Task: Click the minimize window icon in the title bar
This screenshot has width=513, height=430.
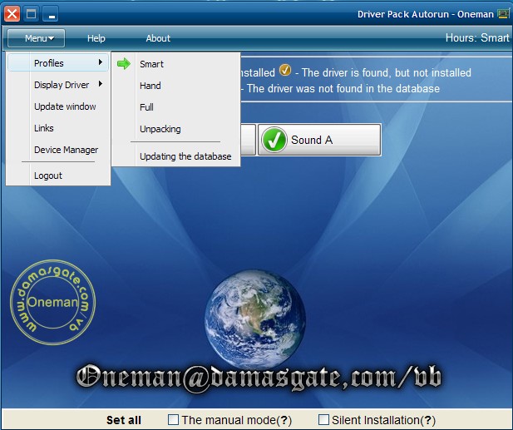Action: (x=51, y=14)
